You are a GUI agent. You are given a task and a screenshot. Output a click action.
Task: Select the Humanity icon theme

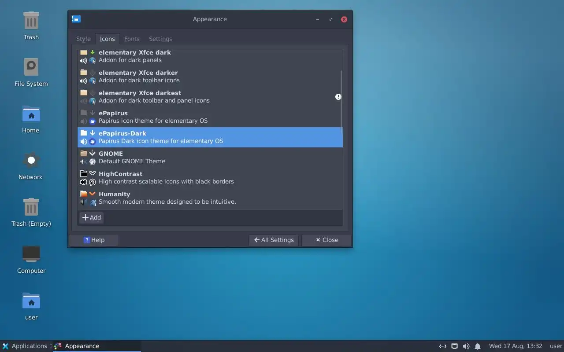[x=210, y=198]
